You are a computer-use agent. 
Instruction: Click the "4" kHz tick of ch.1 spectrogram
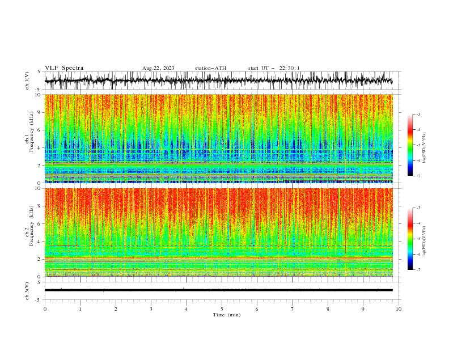(x=40, y=148)
